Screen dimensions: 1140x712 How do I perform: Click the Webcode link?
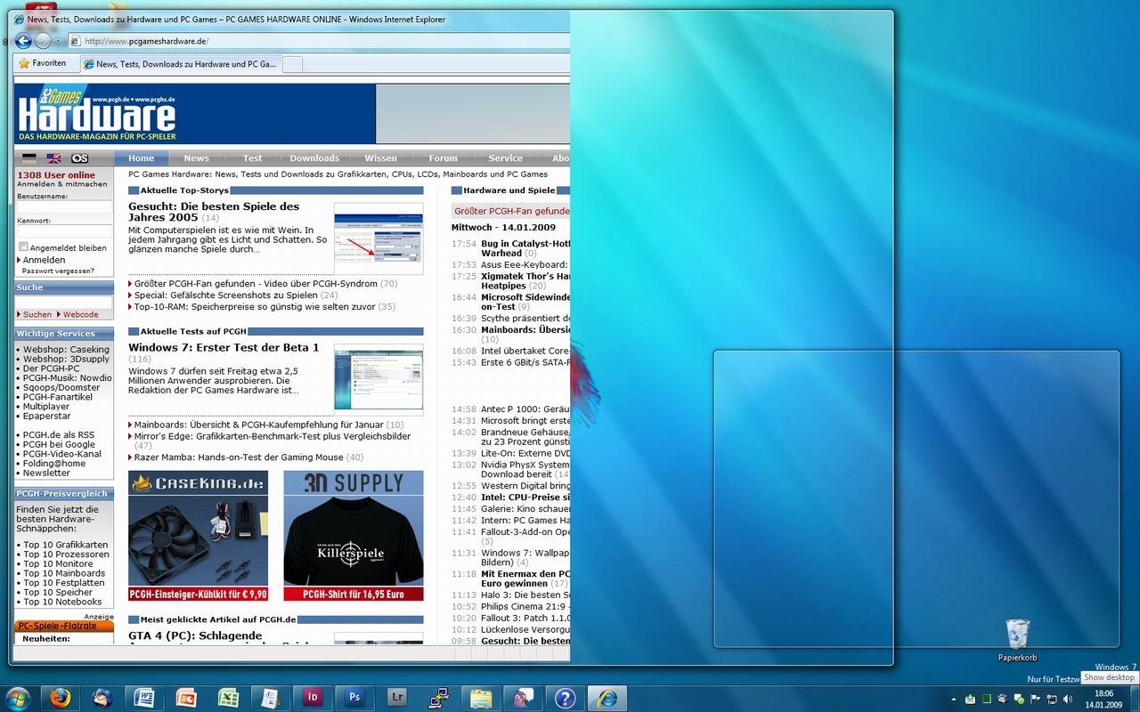point(80,314)
